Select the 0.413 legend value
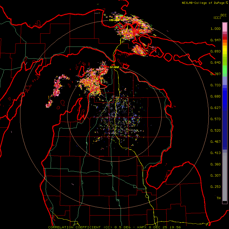229x229 pixels. tap(216, 153)
